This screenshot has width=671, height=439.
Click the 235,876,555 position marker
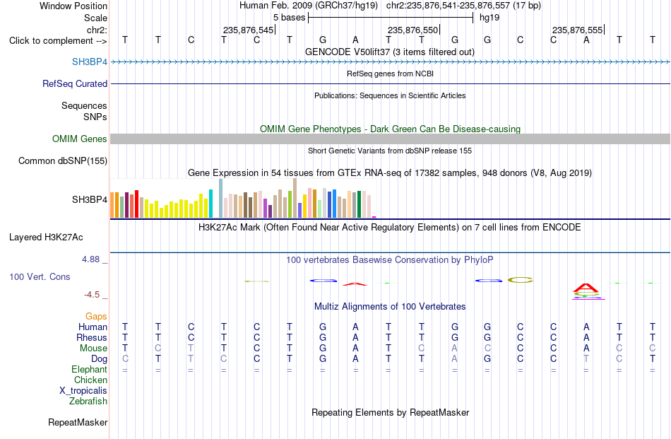click(577, 30)
